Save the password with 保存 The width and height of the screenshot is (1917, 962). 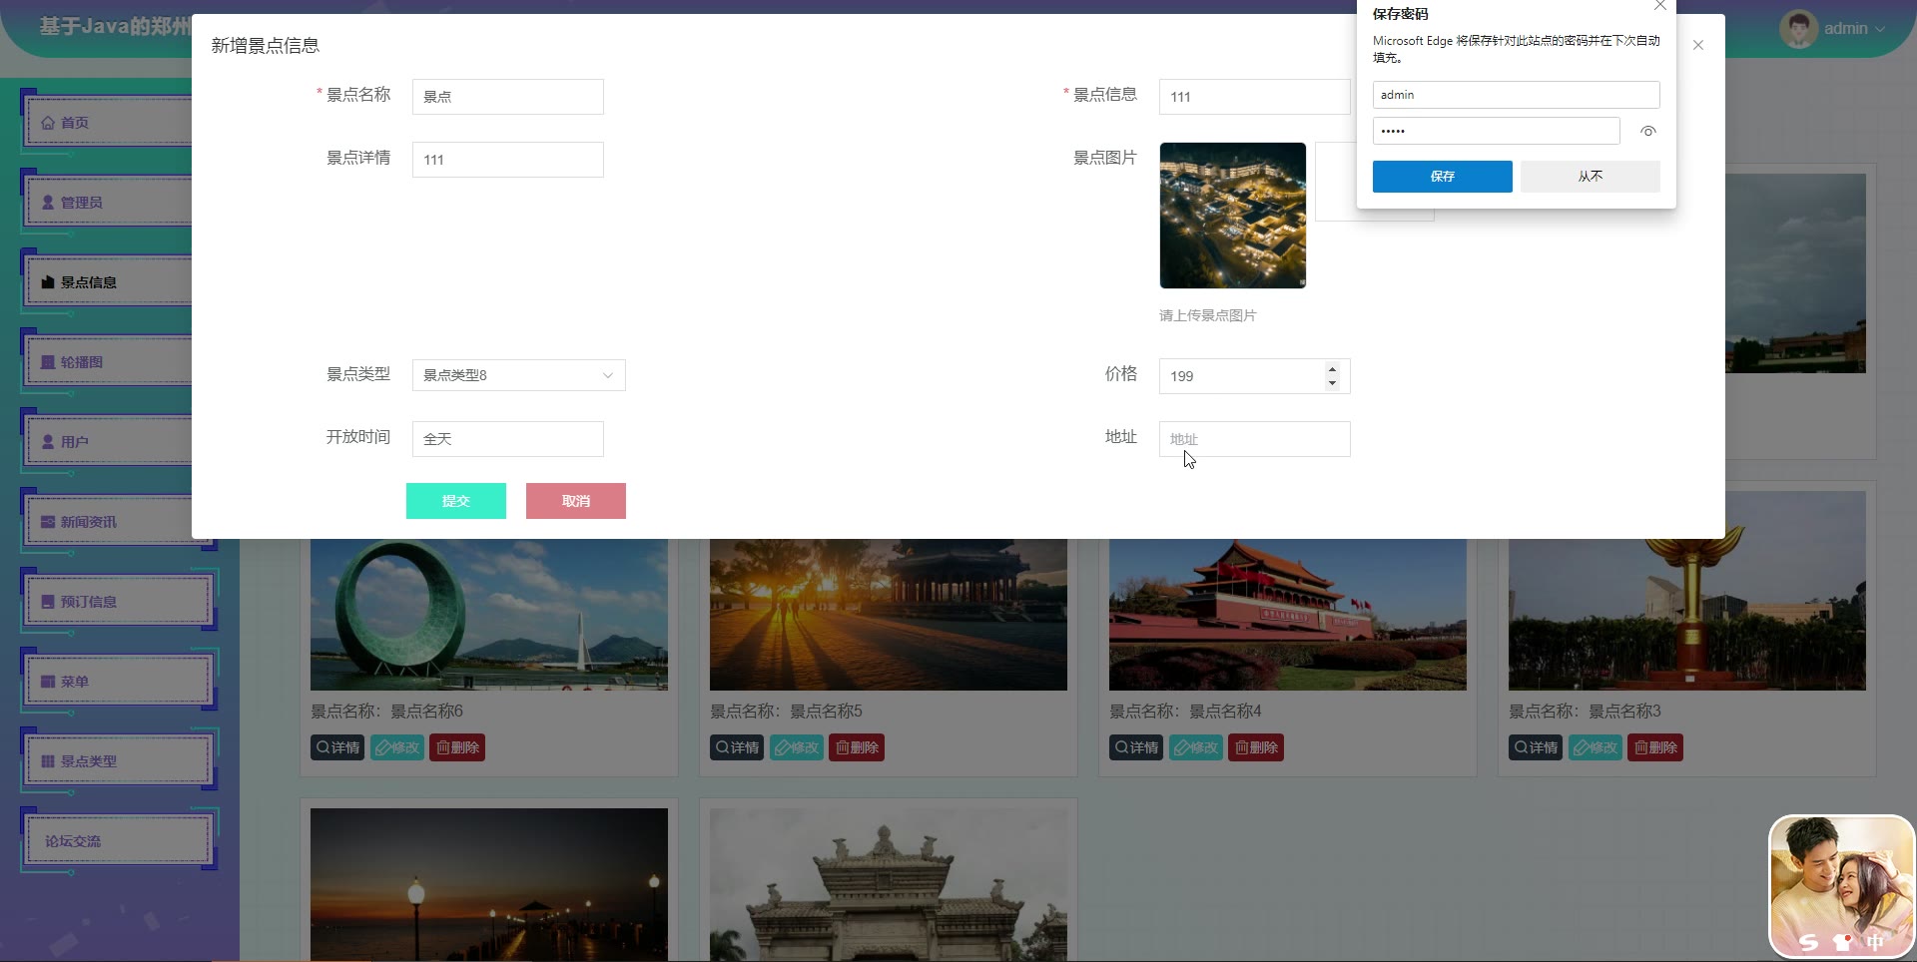(1442, 177)
